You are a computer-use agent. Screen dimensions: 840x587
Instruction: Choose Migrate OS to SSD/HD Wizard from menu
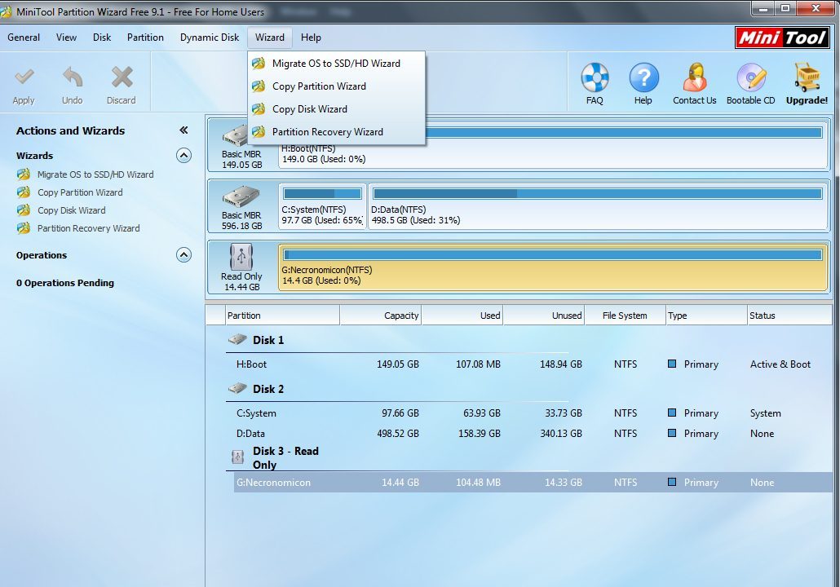pyautogui.click(x=337, y=64)
